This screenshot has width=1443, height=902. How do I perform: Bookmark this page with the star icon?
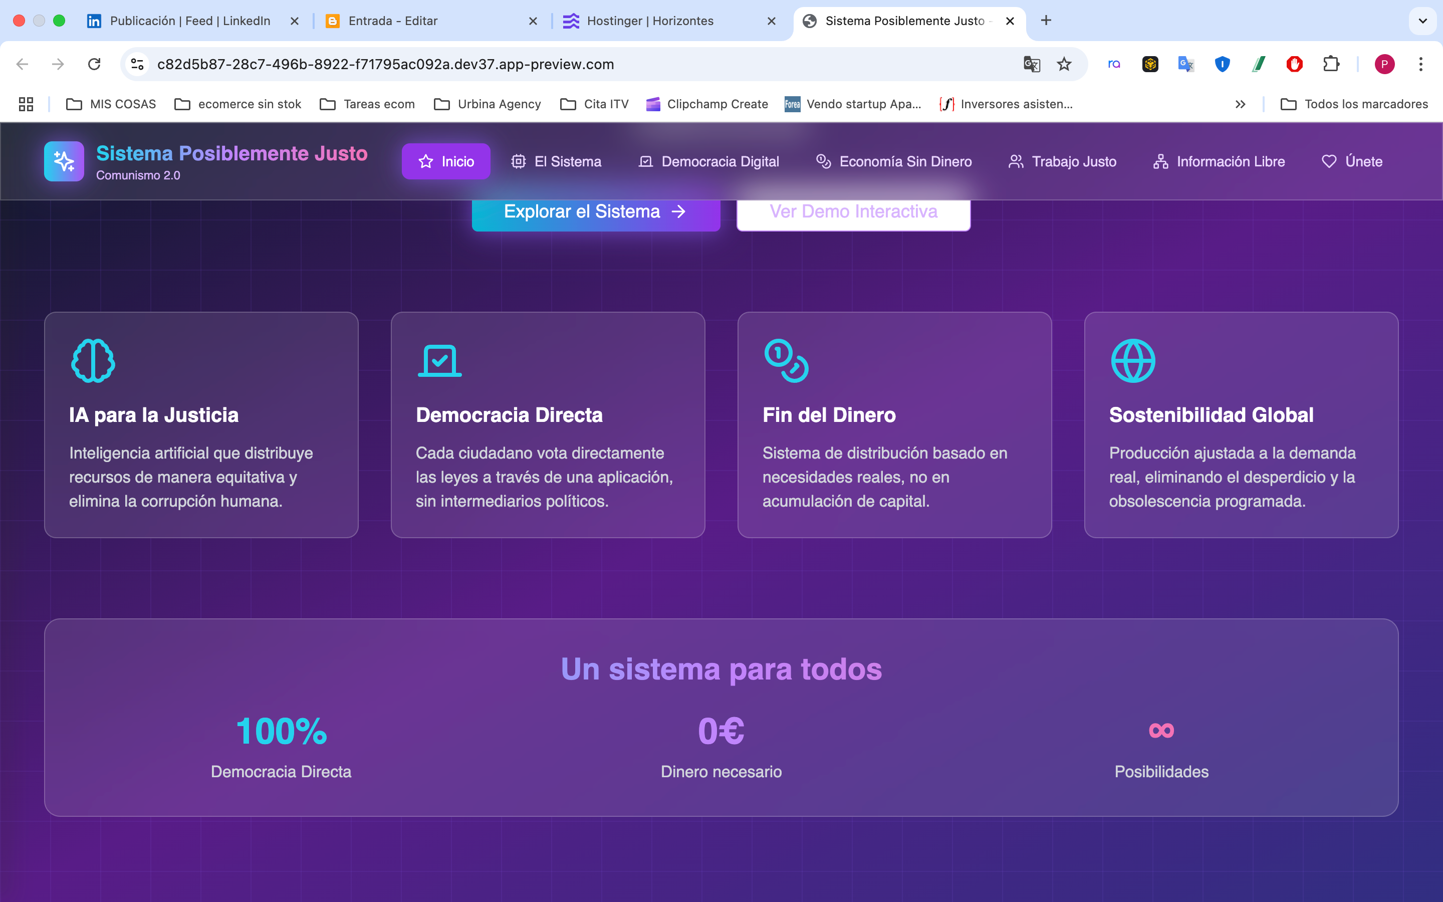click(1064, 64)
